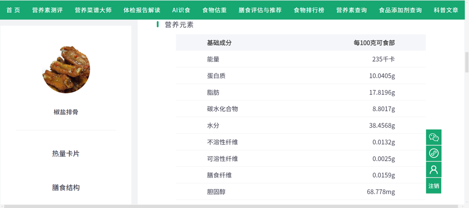The image size is (469, 208).
Task: Open 营养素测评 menu item
Action: coord(47,10)
